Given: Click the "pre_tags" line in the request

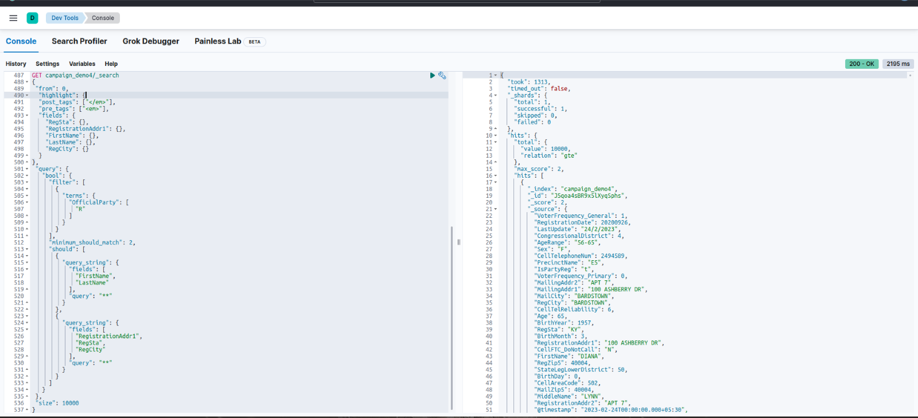Looking at the screenshot, I should (x=74, y=108).
